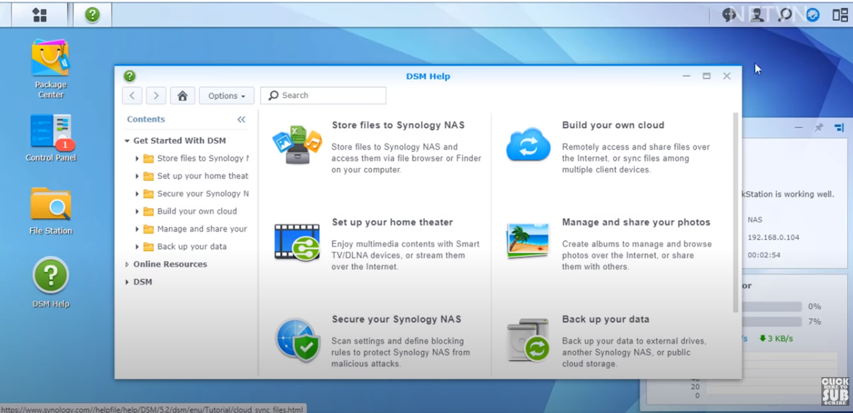Screen dimensions: 853x413
Task: Open pilot view layout icon
Action: point(840,14)
